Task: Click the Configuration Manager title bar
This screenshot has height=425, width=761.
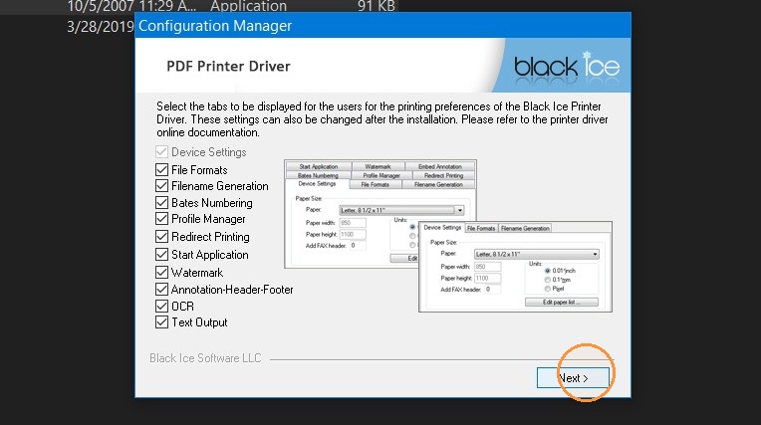Action: [382, 25]
